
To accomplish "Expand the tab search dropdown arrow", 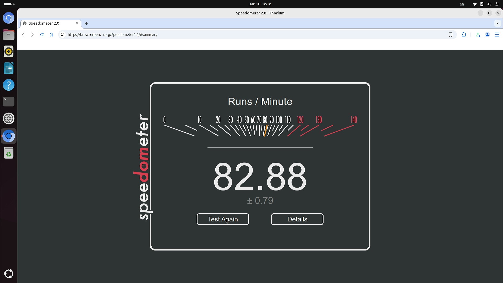I will click(x=497, y=23).
